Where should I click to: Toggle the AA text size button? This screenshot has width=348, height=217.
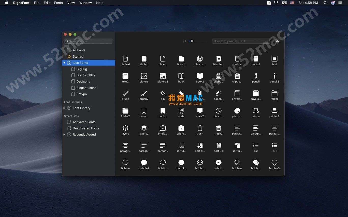[277, 41]
